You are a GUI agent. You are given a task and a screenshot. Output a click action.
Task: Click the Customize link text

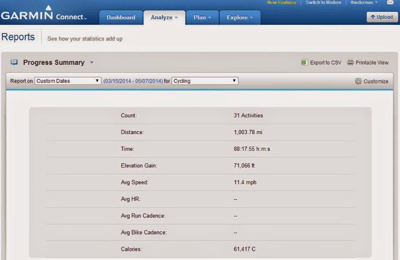tap(376, 81)
